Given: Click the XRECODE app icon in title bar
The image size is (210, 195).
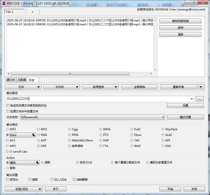Looking at the screenshot, I should pos(4,3).
